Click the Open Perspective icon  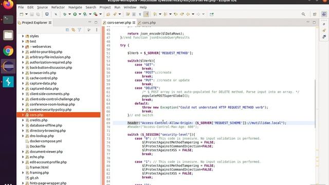point(315,14)
